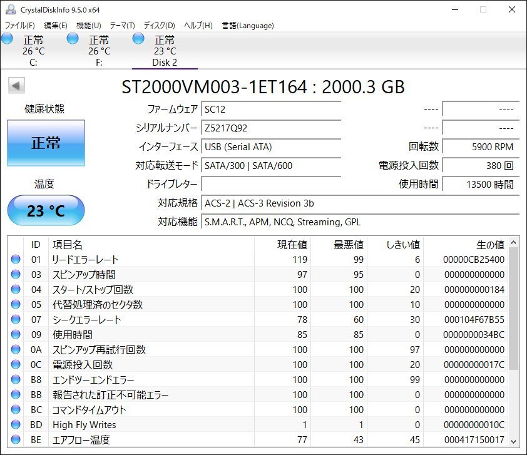Click the previous disk arrow button
Screen dimensions: 527x455
(x=16, y=86)
